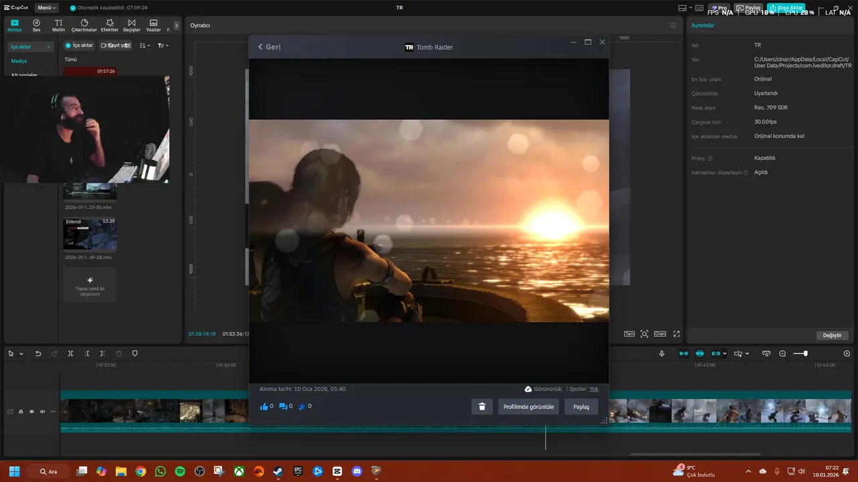Open the Metin text tab

coord(58,25)
